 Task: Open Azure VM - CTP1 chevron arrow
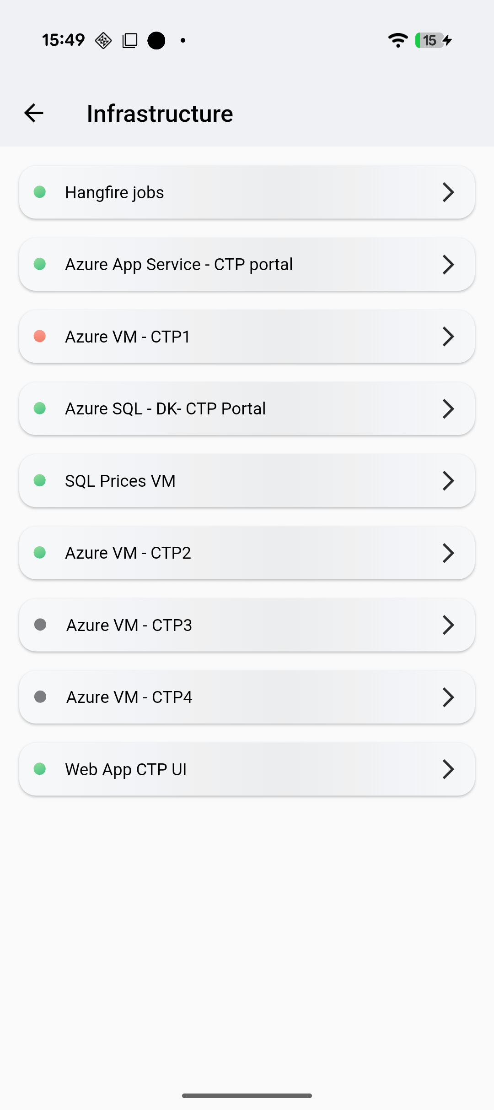[448, 337]
